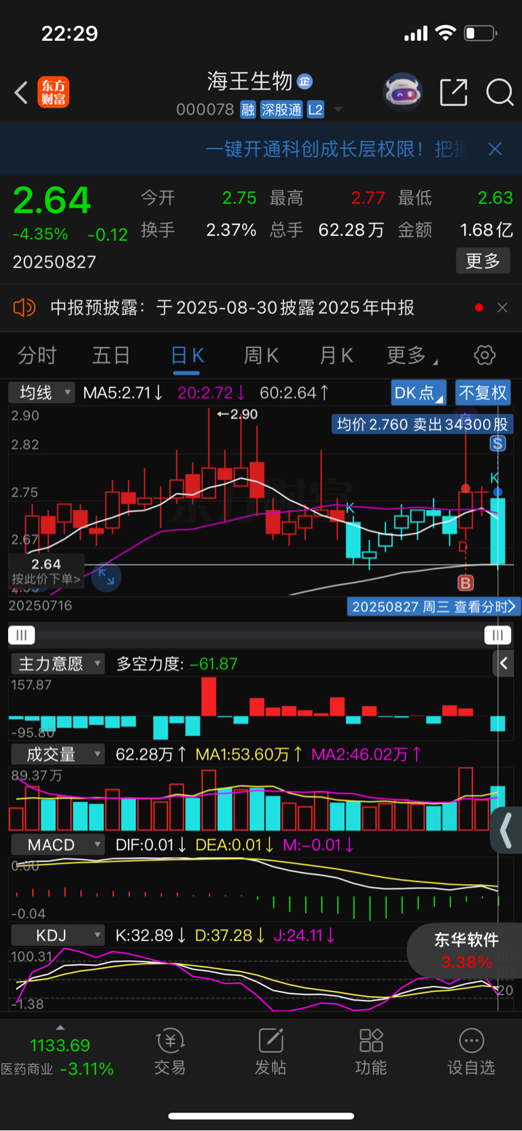Open the 发帖 post icon
Screen dimensions: 522x1131
271,1051
